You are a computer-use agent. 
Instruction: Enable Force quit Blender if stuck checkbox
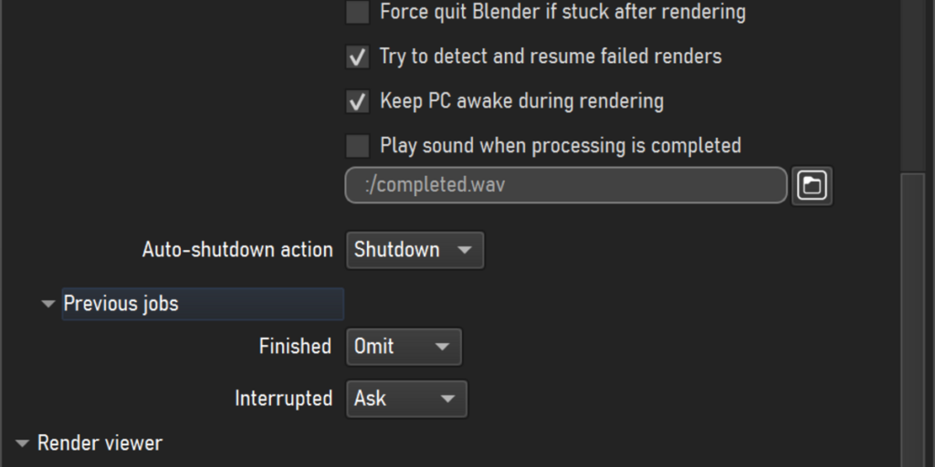tap(358, 12)
